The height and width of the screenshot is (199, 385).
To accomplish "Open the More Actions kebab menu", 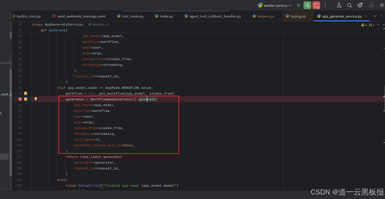I will [x=325, y=5].
